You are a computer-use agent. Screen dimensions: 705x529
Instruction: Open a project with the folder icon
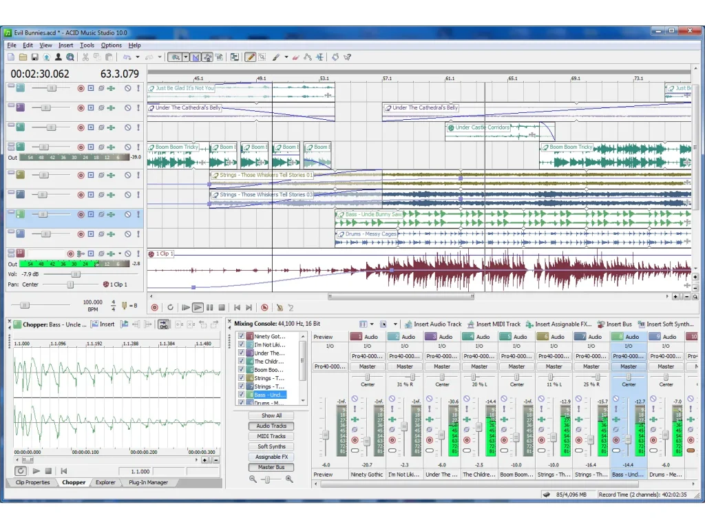tap(23, 57)
